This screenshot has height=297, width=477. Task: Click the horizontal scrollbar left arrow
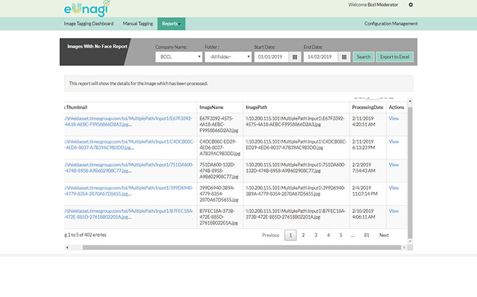(67, 247)
